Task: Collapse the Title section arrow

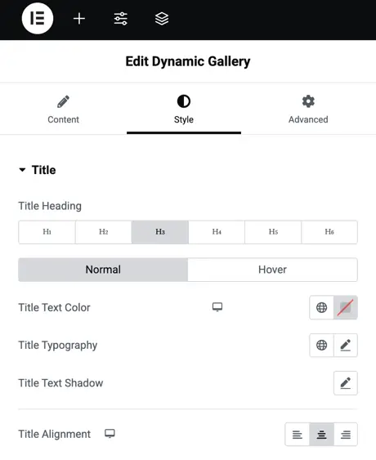Action: click(x=22, y=170)
